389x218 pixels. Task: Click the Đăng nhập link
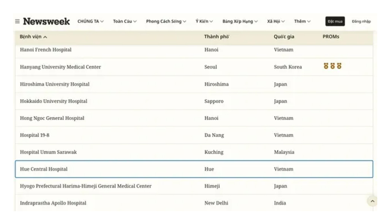[361, 22]
